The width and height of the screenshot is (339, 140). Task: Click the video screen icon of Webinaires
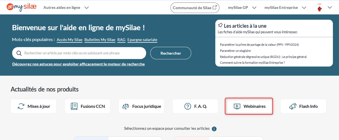click(x=237, y=106)
